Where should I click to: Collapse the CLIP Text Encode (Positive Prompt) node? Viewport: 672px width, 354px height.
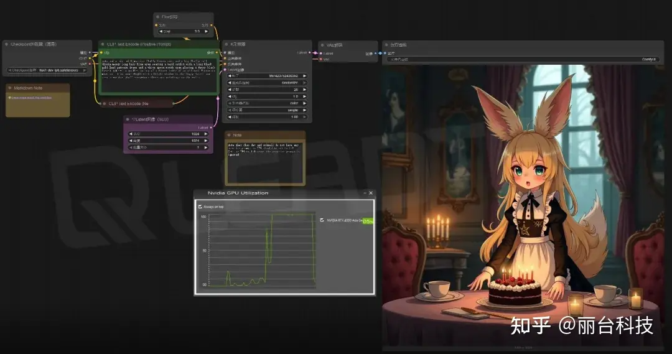point(103,44)
